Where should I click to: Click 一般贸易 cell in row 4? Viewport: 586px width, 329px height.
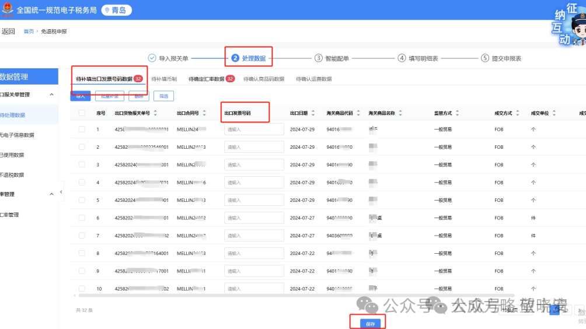tap(443, 182)
